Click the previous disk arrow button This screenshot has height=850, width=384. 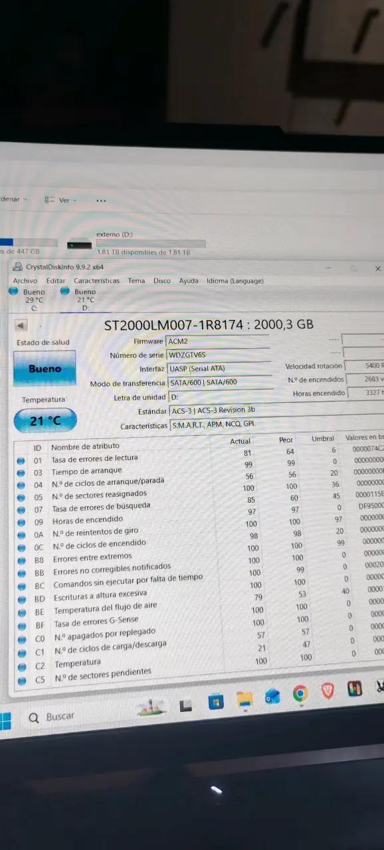(21, 325)
